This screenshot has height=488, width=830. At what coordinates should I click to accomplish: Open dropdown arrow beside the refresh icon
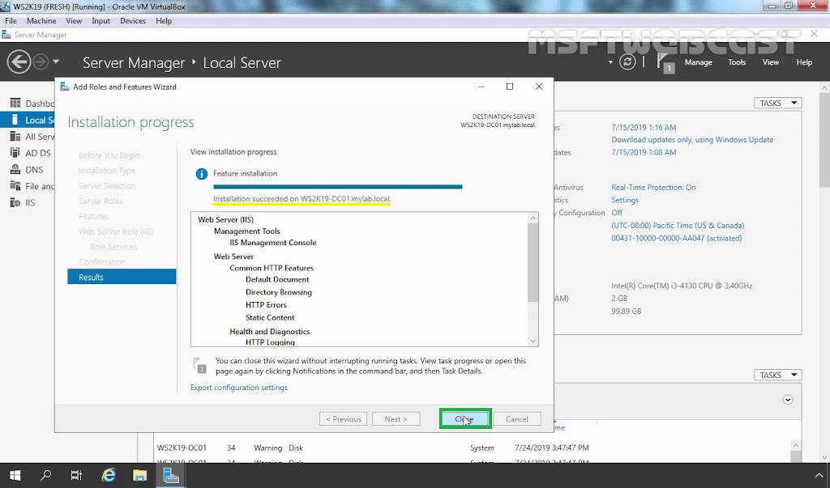pos(610,62)
